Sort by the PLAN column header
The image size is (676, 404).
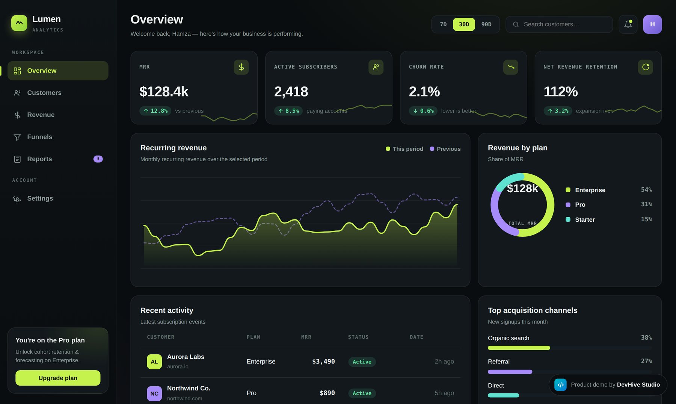[253, 337]
